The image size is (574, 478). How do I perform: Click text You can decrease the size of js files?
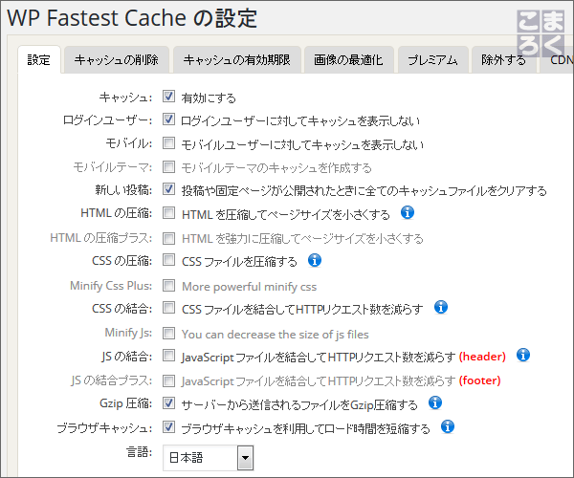point(276,335)
